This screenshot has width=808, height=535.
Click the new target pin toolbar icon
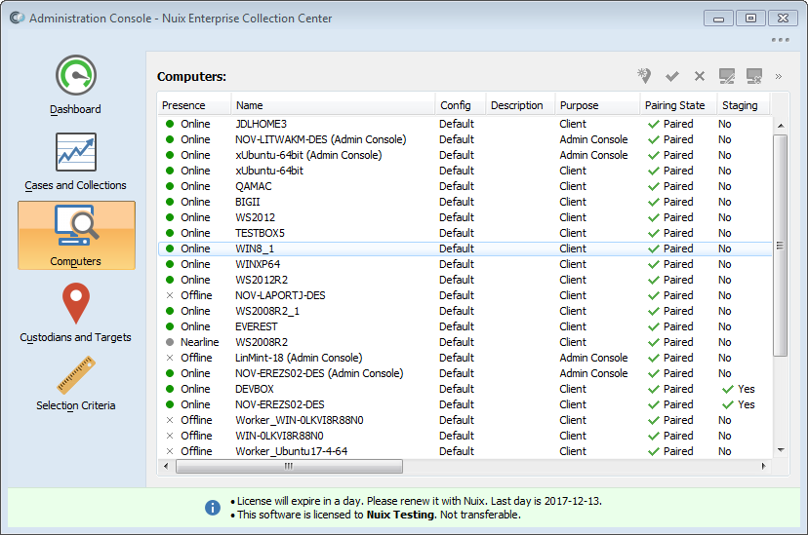pos(644,76)
